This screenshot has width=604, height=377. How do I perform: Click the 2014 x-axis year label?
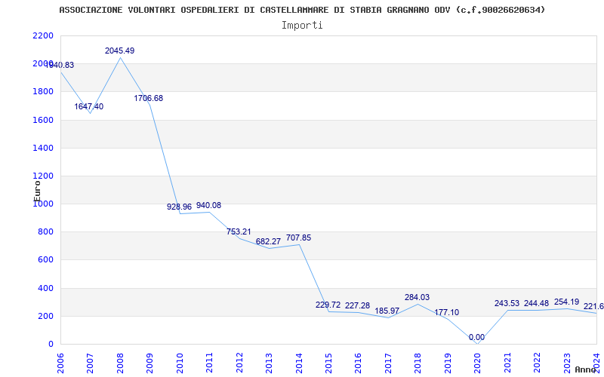point(298,363)
